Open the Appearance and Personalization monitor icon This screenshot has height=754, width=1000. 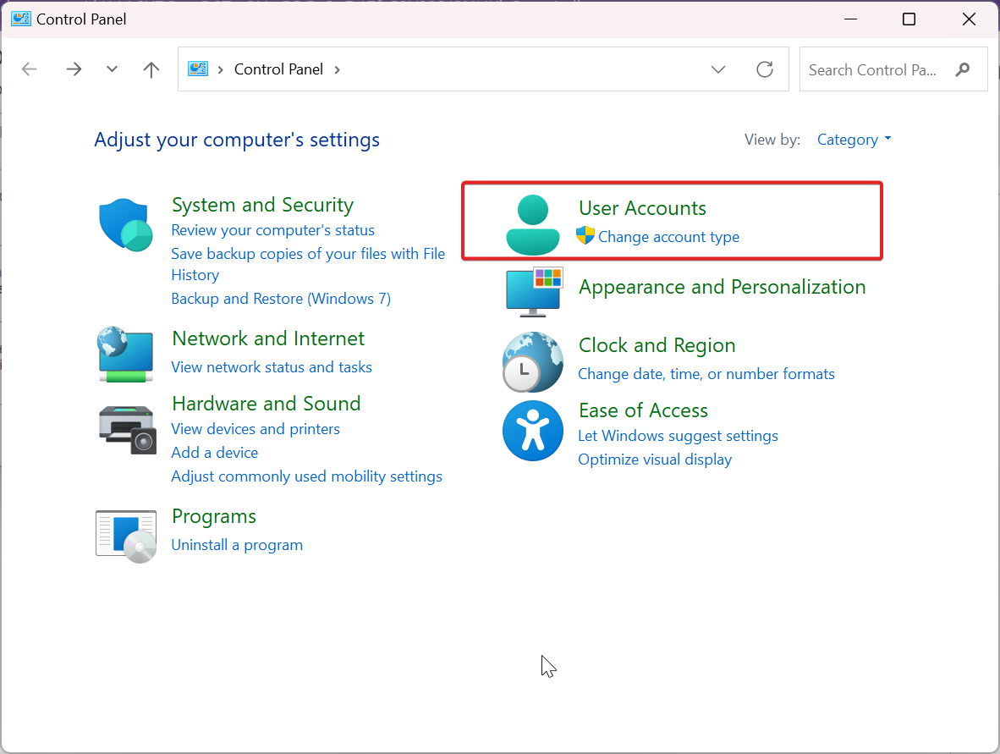tap(535, 292)
